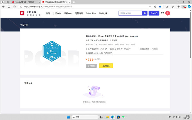Open browser history icon

tap(178, 7)
